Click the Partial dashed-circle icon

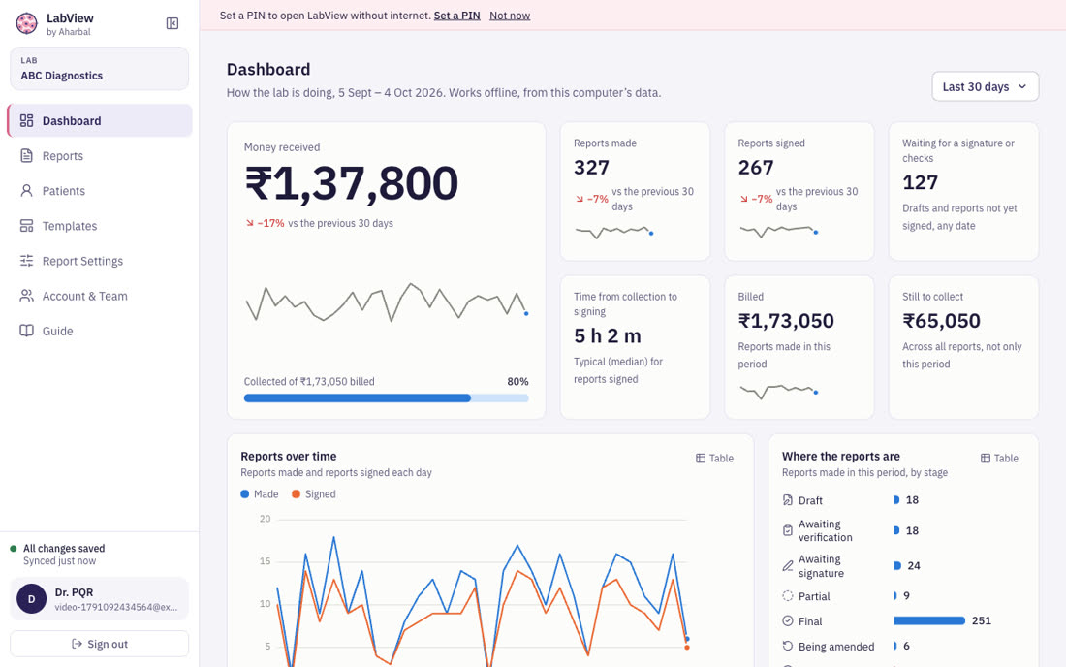point(787,596)
